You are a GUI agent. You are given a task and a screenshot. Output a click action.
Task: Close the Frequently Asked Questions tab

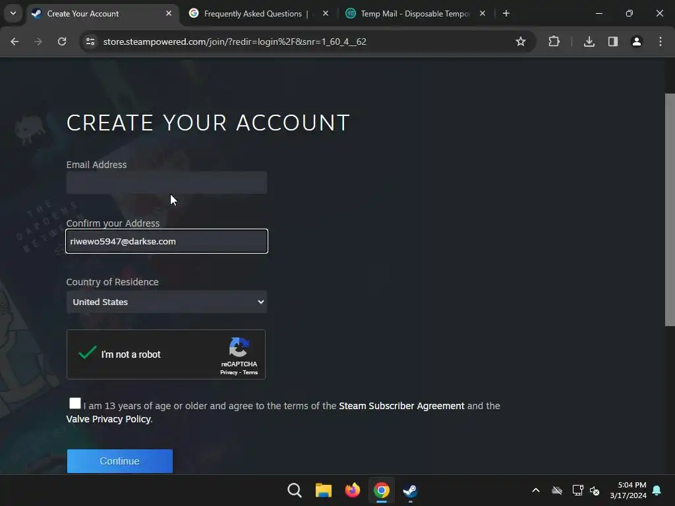(326, 14)
